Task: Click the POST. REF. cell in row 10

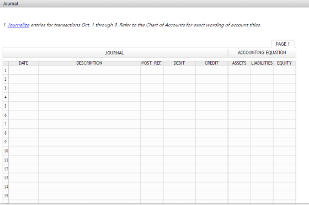Action: [x=152, y=151]
